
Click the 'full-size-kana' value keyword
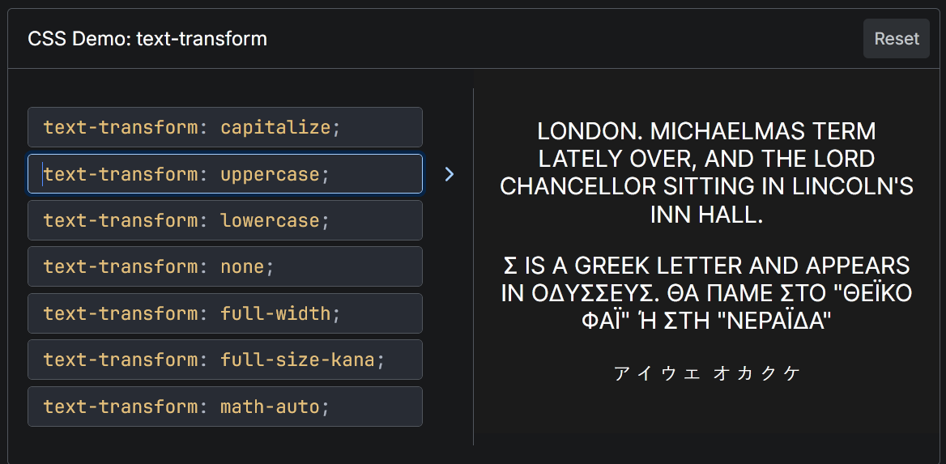click(x=297, y=360)
